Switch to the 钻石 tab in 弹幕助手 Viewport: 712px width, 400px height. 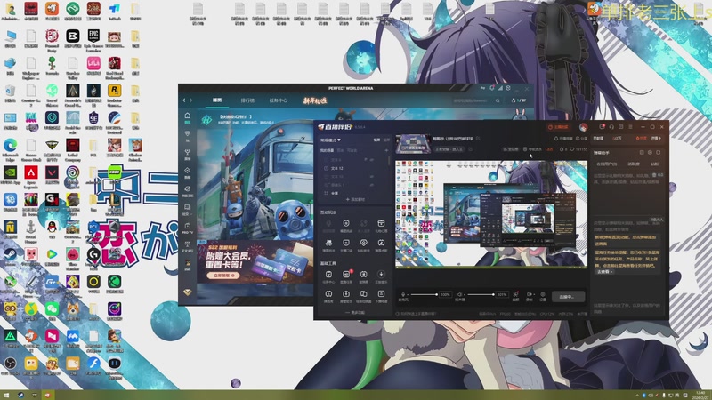[654, 164]
